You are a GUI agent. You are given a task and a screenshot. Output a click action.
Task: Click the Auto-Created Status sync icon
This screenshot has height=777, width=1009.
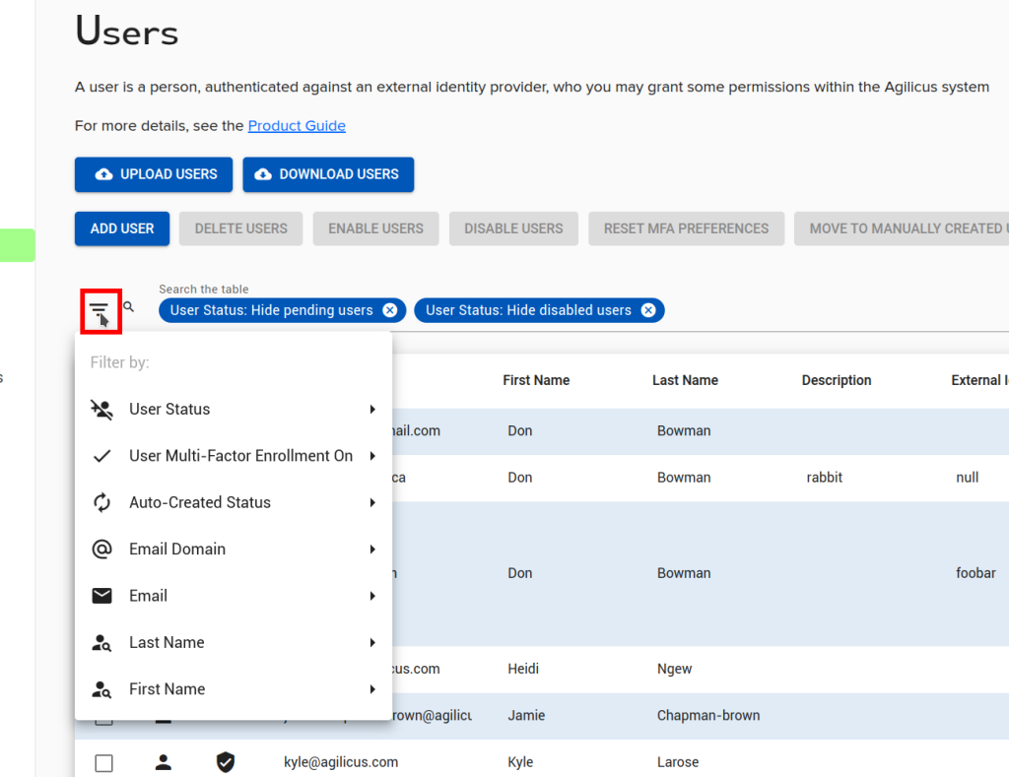point(101,502)
